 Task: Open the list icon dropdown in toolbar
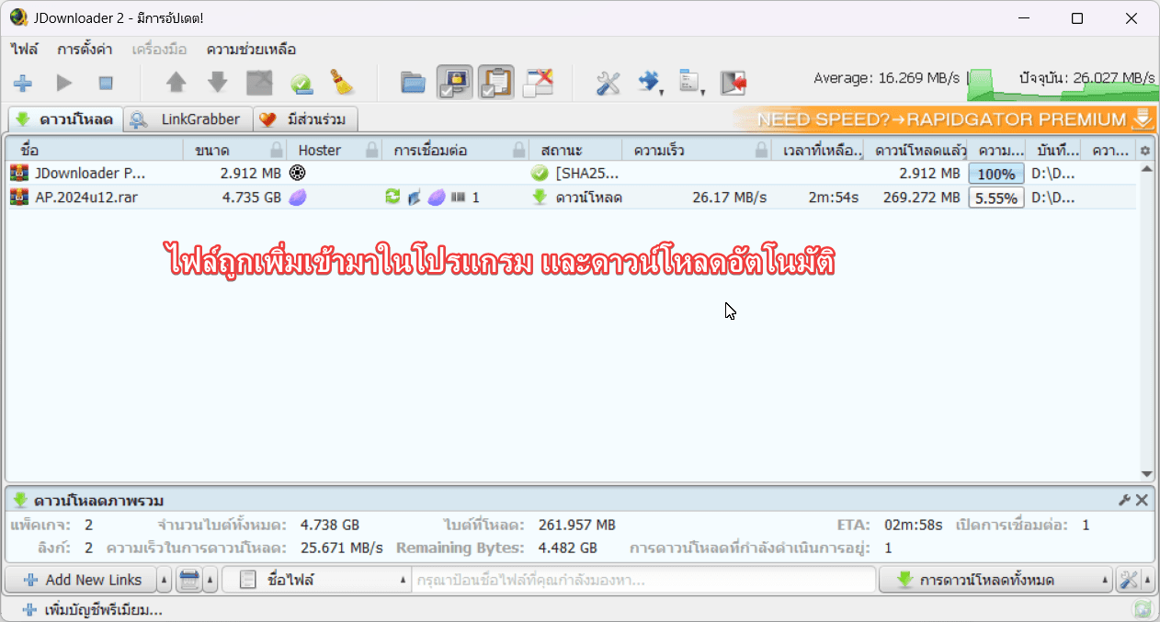691,83
